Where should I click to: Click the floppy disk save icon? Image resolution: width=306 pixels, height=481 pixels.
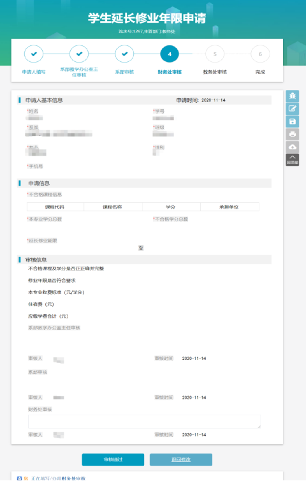[292, 121]
